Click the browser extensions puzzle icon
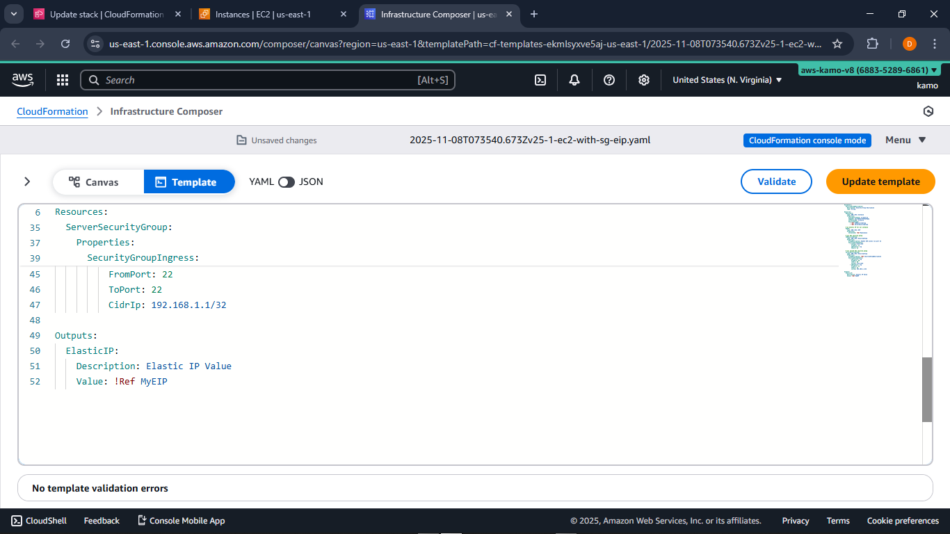The width and height of the screenshot is (950, 534). [872, 43]
